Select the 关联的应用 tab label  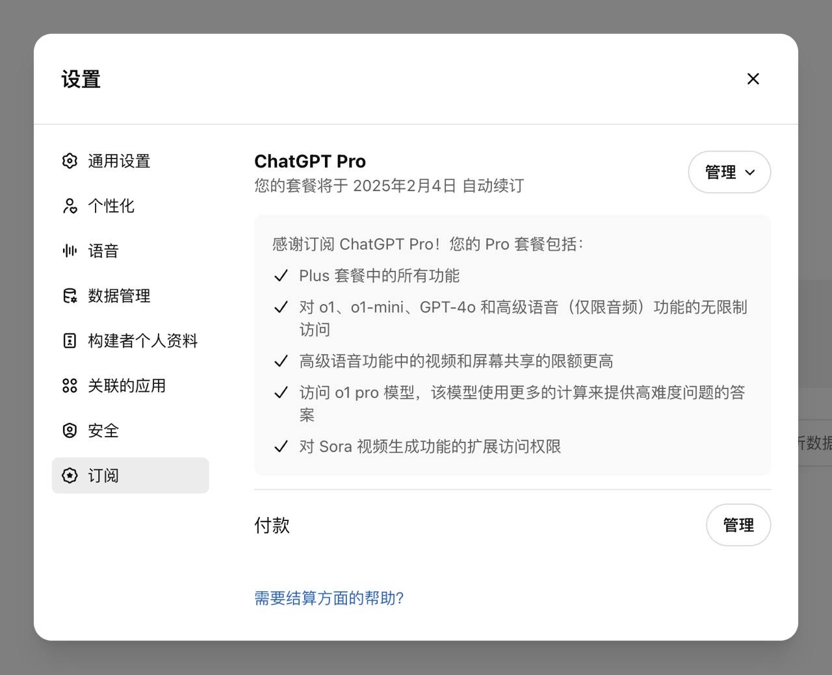127,386
